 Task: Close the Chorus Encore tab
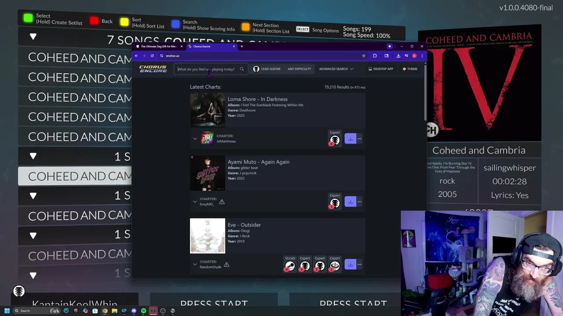click(x=234, y=46)
